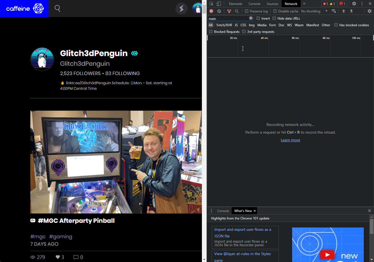
Task: Open the Caffeine search magnifier
Action: [57, 8]
